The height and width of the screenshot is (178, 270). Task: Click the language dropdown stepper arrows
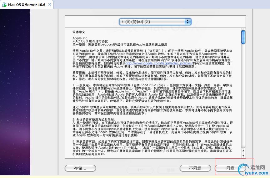point(188,22)
